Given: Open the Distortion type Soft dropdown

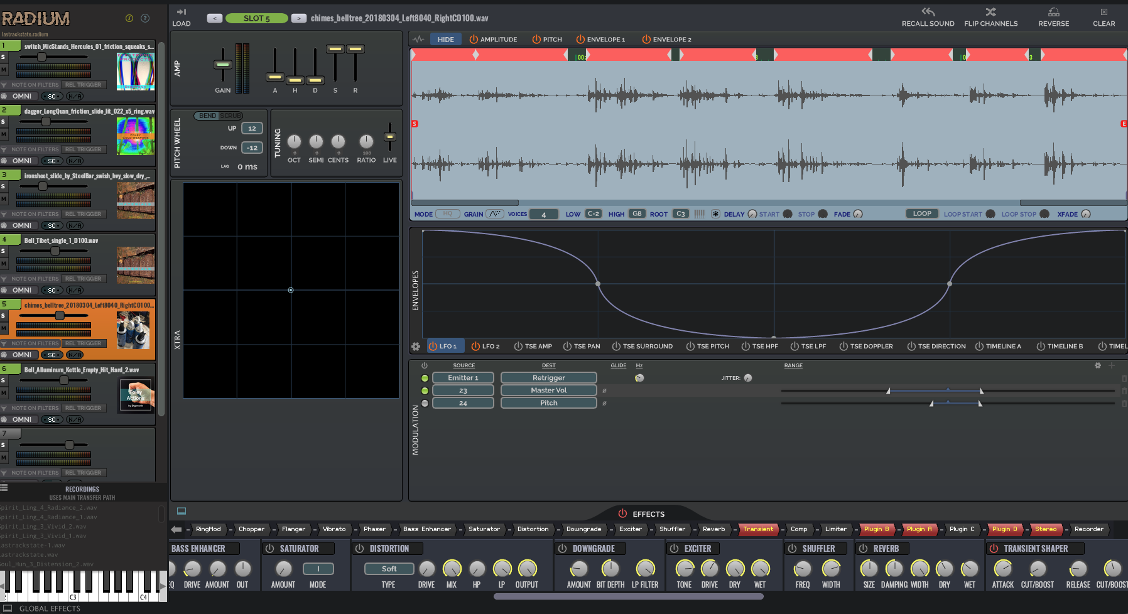Looking at the screenshot, I should pyautogui.click(x=389, y=569).
